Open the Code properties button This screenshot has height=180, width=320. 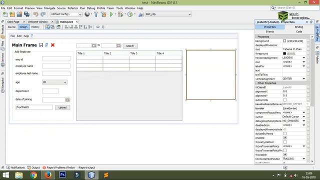(x=299, y=31)
